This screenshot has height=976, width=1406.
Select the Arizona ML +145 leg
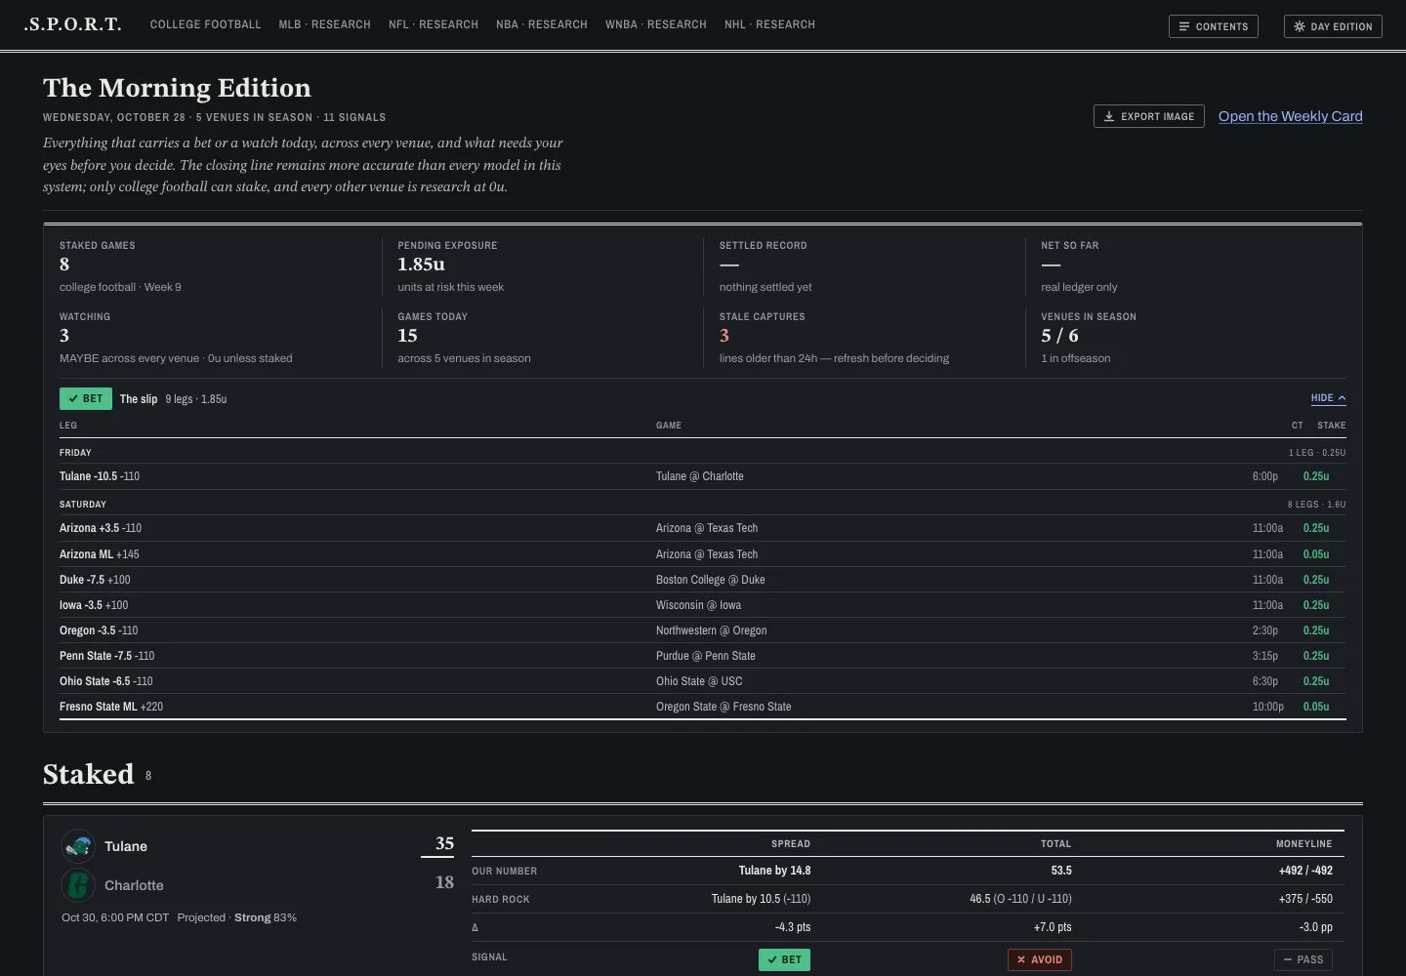click(x=703, y=554)
